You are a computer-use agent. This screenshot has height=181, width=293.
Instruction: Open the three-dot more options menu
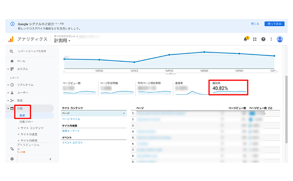tap(271, 39)
